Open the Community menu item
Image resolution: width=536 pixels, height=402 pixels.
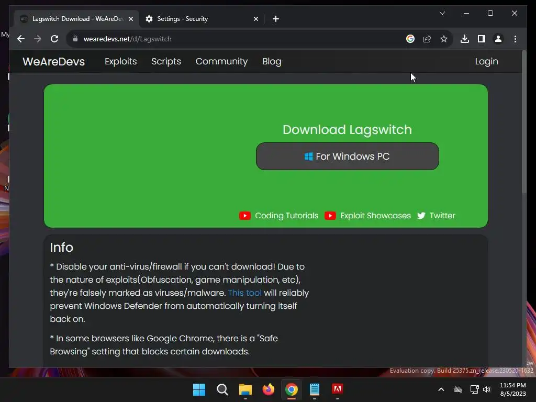click(221, 62)
